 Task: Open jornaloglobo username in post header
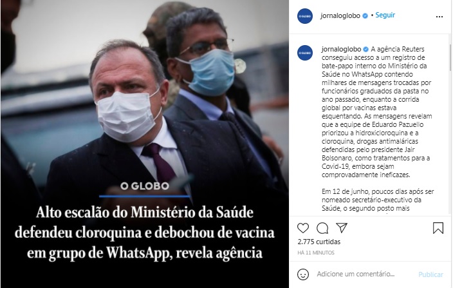click(340, 15)
